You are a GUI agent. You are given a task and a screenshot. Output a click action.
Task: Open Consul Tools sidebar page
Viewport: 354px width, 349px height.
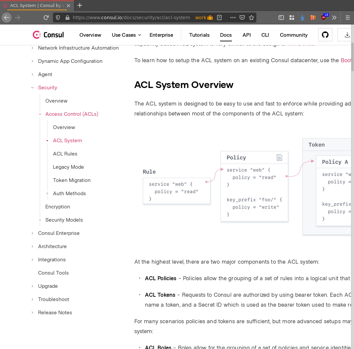coord(53,273)
